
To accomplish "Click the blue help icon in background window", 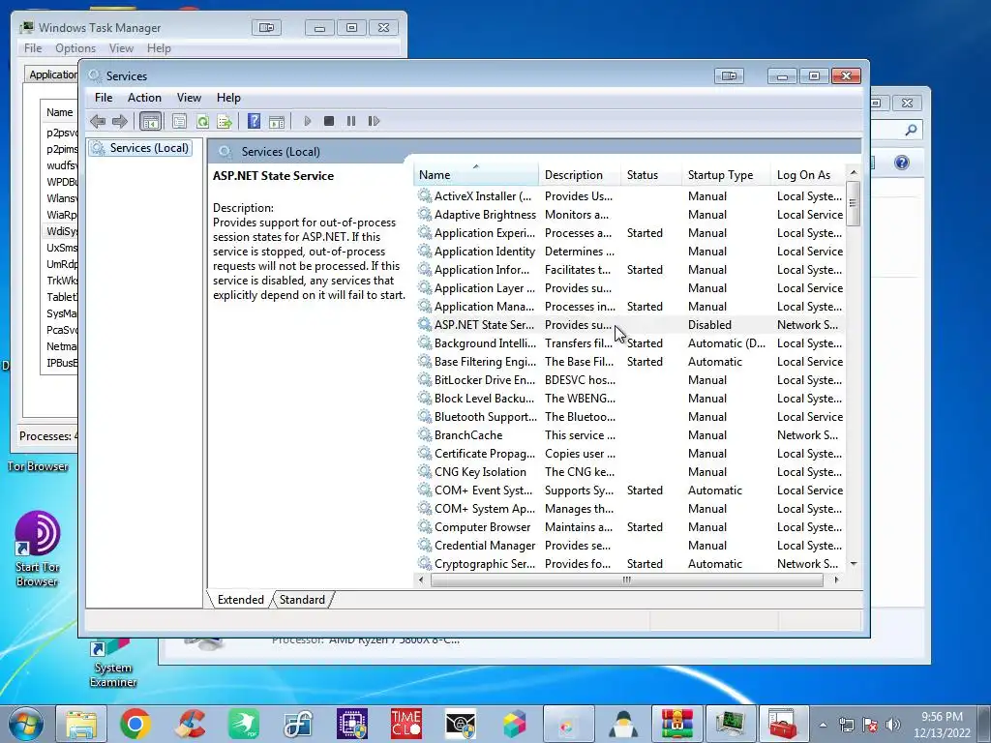I will pyautogui.click(x=902, y=163).
